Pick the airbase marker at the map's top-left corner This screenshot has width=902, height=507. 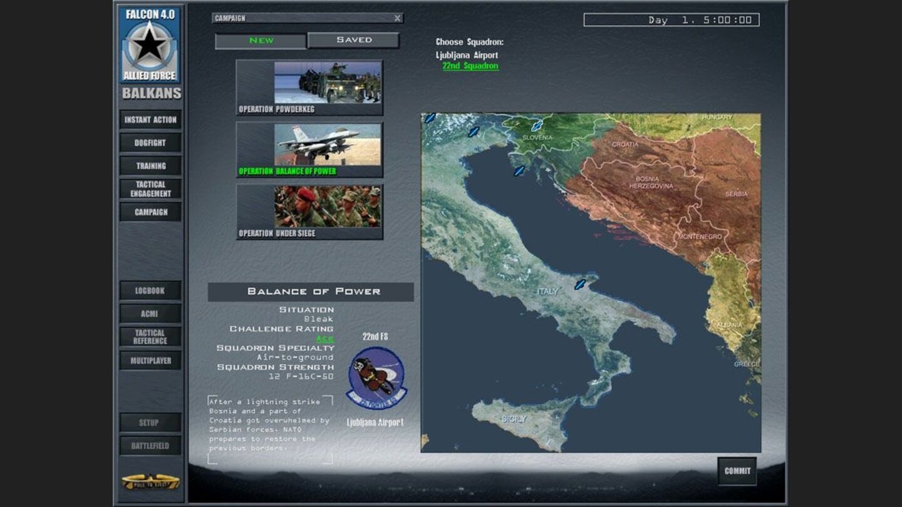click(x=430, y=118)
